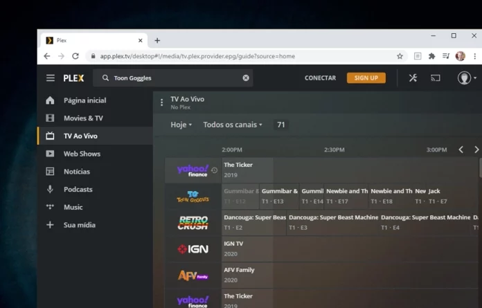Viewport: 482px width, 308px height.
Task: Click the CONECTAR link
Action: coord(320,78)
